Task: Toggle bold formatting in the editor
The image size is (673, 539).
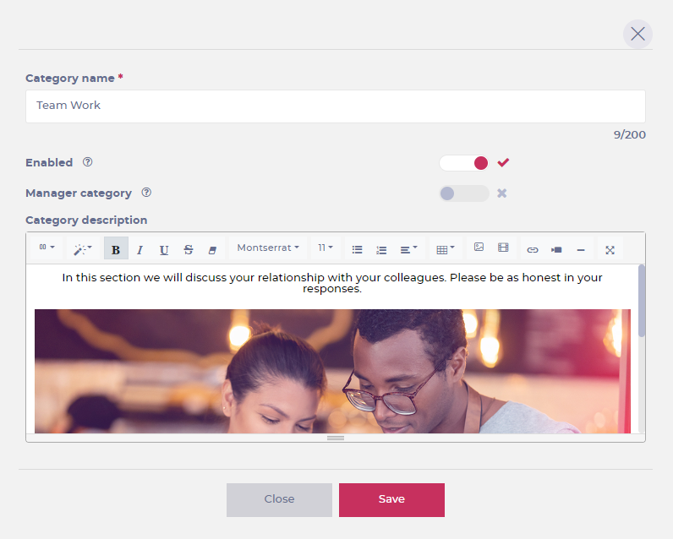Action: (x=116, y=249)
